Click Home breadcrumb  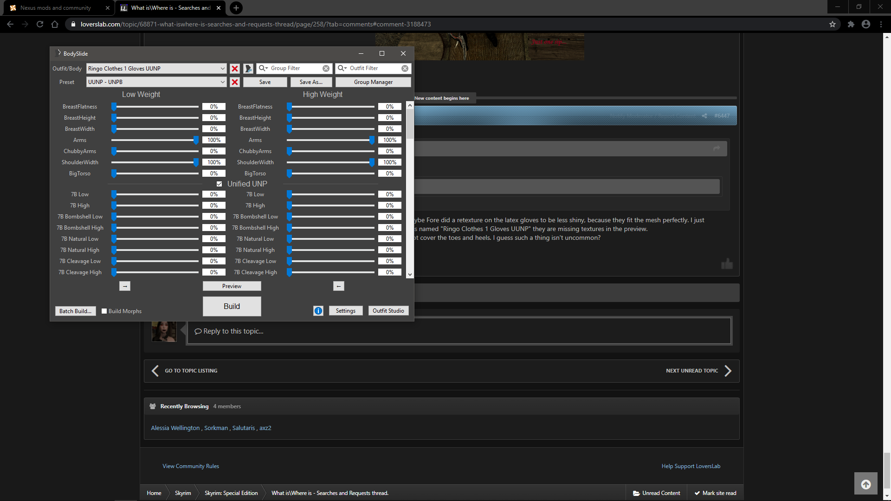coord(154,493)
